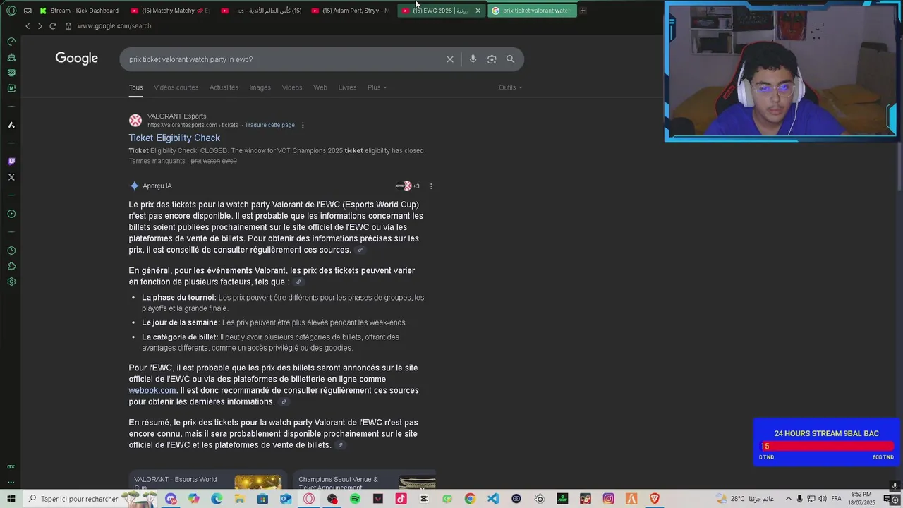The image size is (903, 508).
Task: Open History clock icon in sidebar
Action: coord(11,250)
